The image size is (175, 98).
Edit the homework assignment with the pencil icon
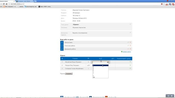130,32
